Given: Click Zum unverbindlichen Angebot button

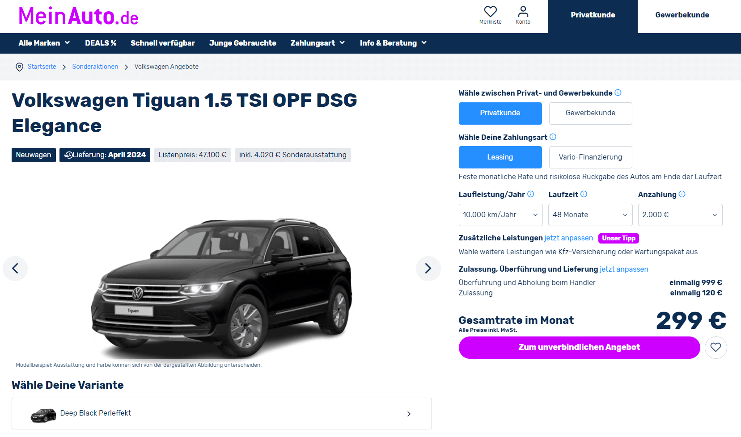Looking at the screenshot, I should [x=579, y=347].
